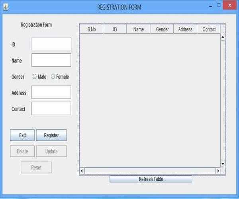Click the Contact input field

click(x=51, y=109)
